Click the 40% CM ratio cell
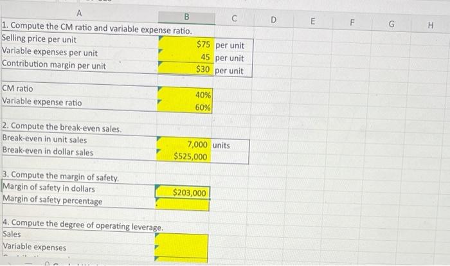The width and height of the screenshot is (450, 266). tap(185, 94)
